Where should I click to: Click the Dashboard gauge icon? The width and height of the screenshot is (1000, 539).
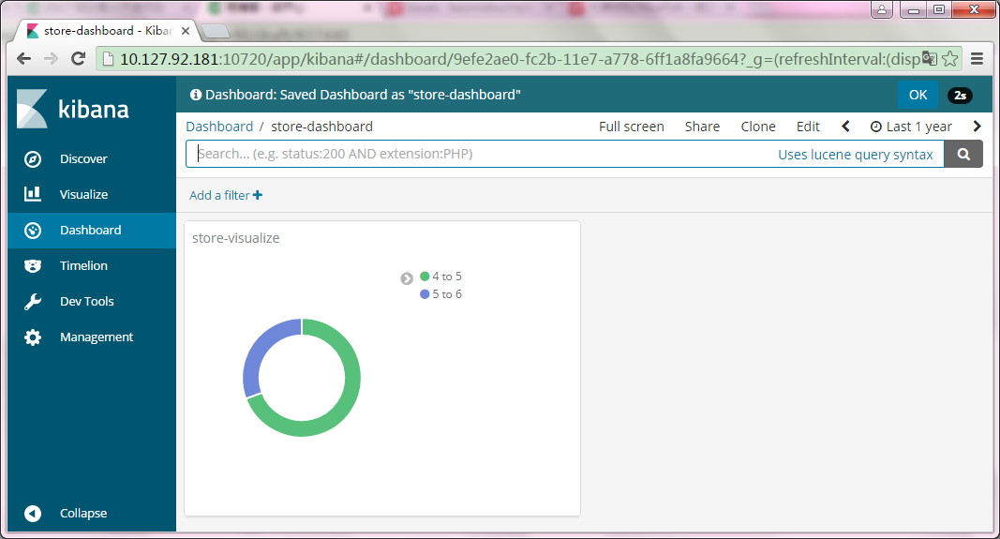click(33, 231)
